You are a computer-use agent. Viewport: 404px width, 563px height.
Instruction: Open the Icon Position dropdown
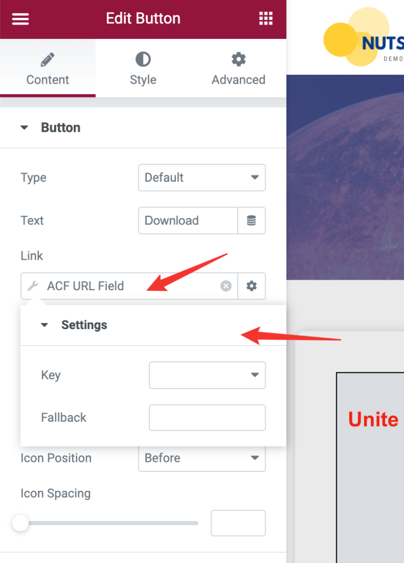202,458
